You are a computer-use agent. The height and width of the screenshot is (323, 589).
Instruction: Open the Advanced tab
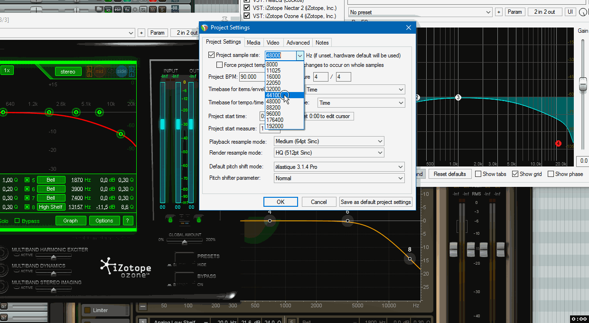298,43
